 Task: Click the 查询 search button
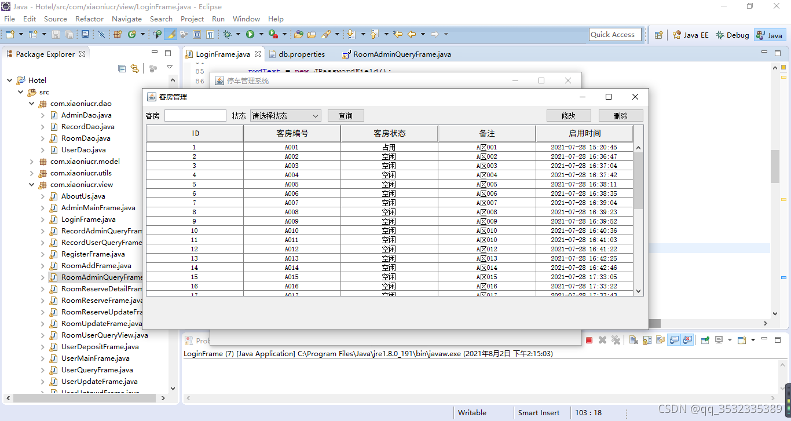(x=346, y=116)
